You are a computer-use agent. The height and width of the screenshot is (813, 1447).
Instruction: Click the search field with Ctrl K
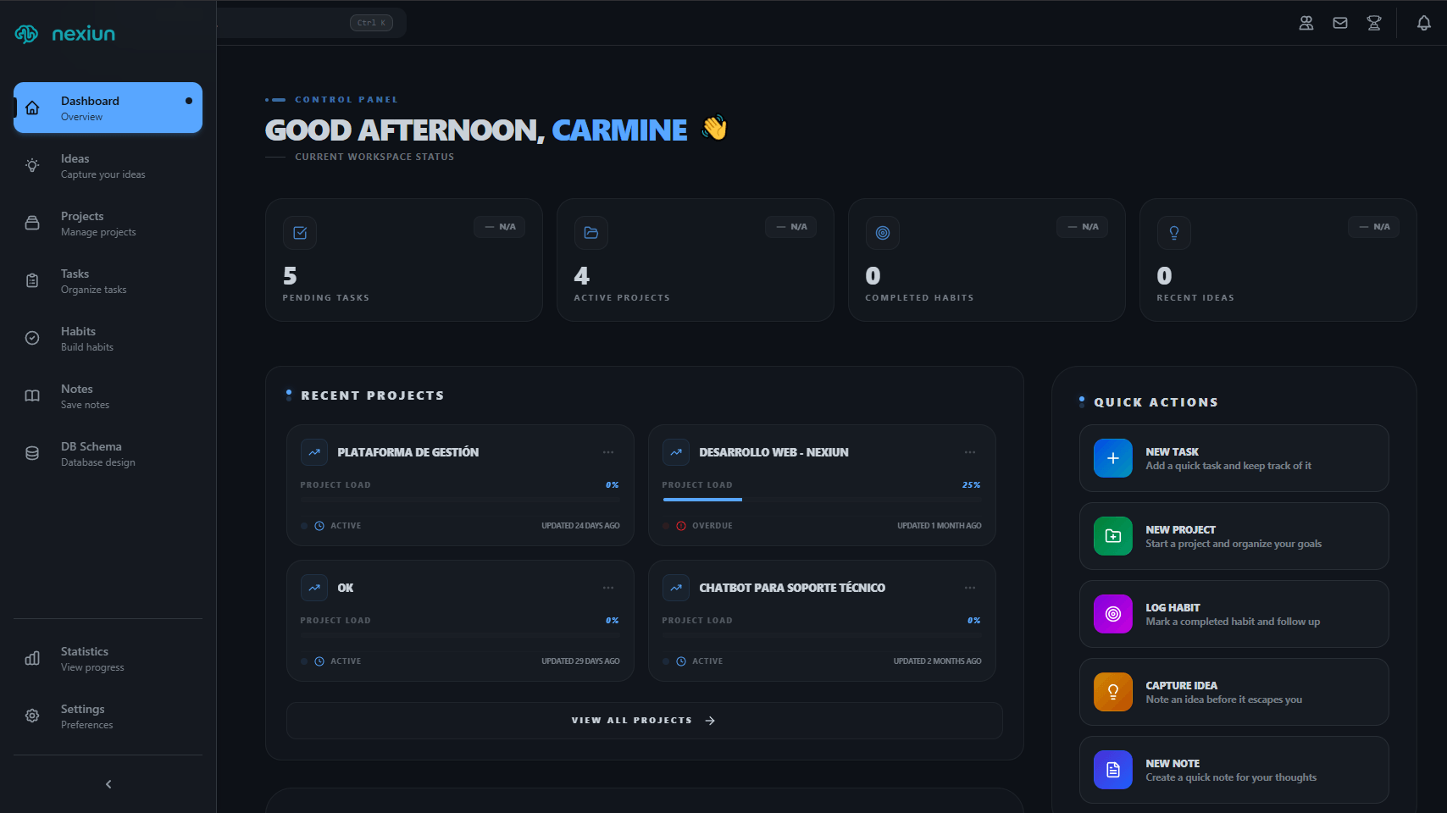[310, 23]
